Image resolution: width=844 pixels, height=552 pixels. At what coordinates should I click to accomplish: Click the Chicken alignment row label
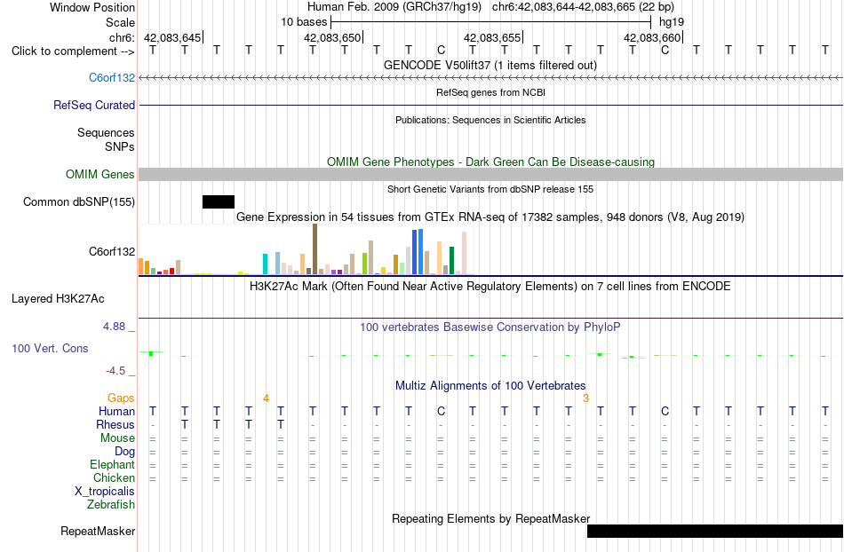114,478
